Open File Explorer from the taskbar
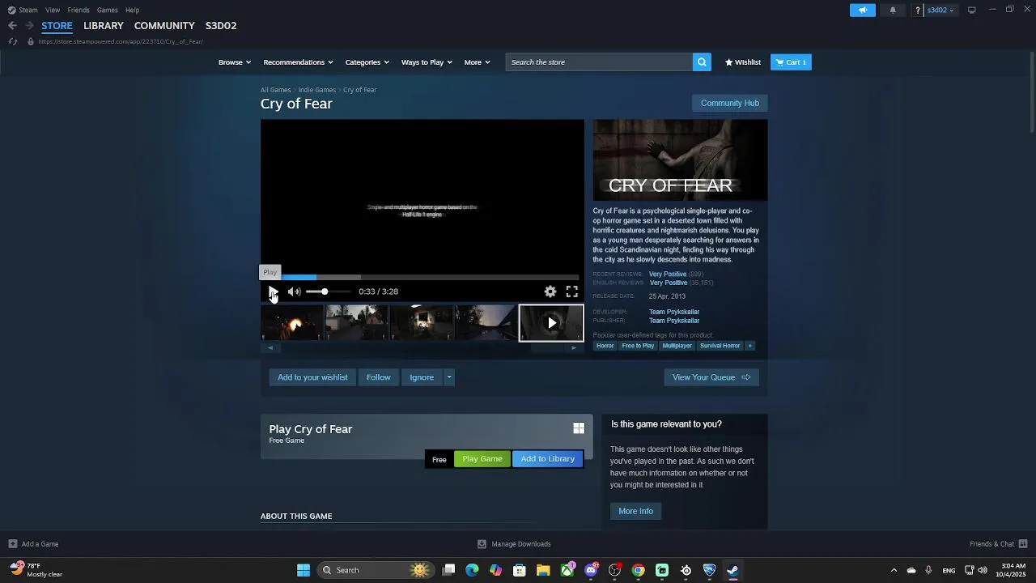Viewport: 1036px width, 583px height. 543,570
